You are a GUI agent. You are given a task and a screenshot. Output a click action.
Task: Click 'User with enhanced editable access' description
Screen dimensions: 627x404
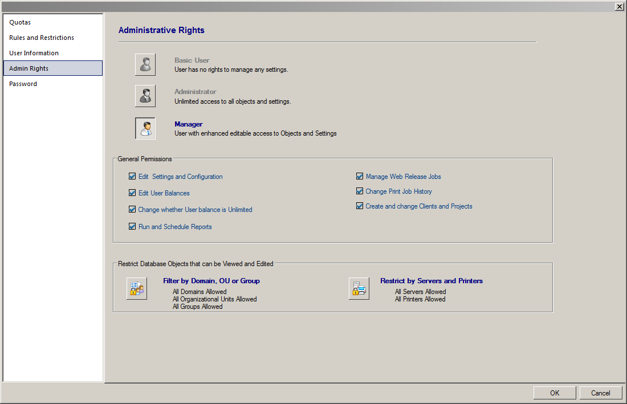coord(255,133)
